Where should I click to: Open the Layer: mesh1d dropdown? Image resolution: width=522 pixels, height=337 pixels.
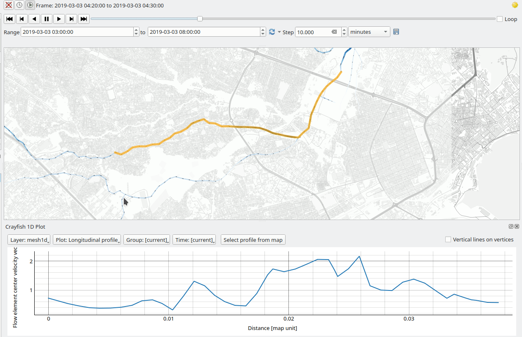tap(29, 240)
